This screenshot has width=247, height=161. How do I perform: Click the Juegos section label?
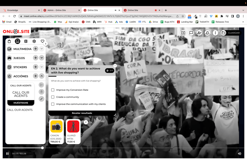[19, 58]
